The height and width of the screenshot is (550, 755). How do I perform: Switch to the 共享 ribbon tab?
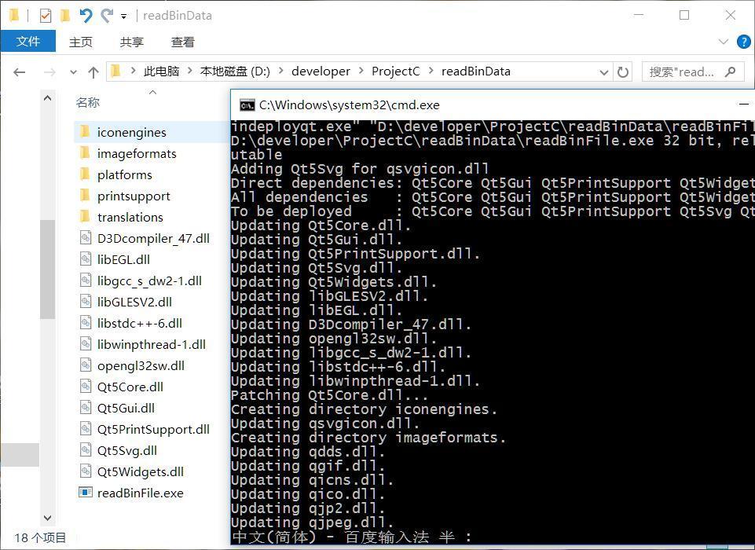tap(131, 42)
